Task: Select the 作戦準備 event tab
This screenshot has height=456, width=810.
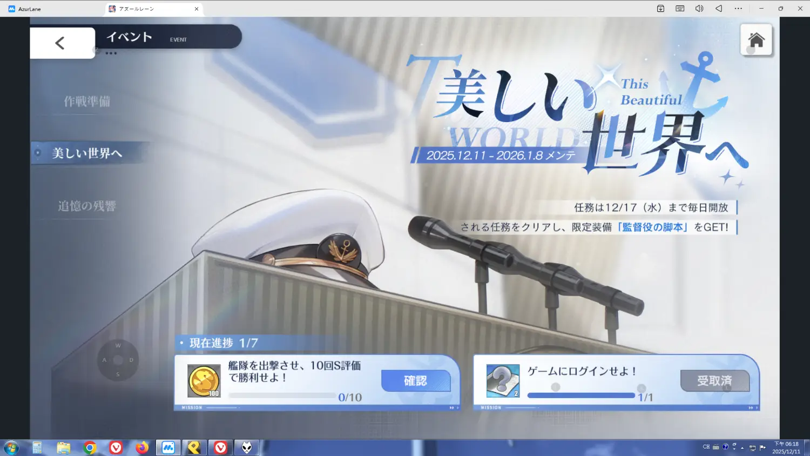Action: point(87,102)
